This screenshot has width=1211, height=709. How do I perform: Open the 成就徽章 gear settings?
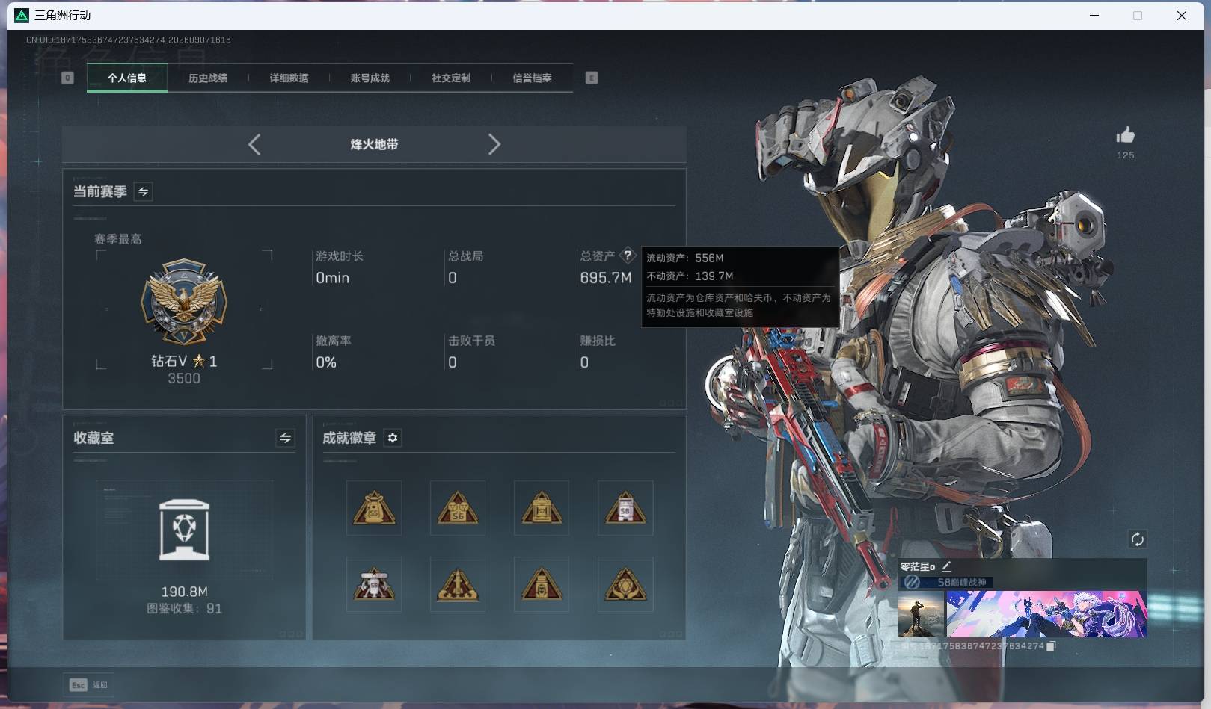[x=393, y=438]
